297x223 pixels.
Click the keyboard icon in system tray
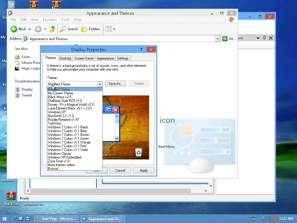click(x=253, y=219)
